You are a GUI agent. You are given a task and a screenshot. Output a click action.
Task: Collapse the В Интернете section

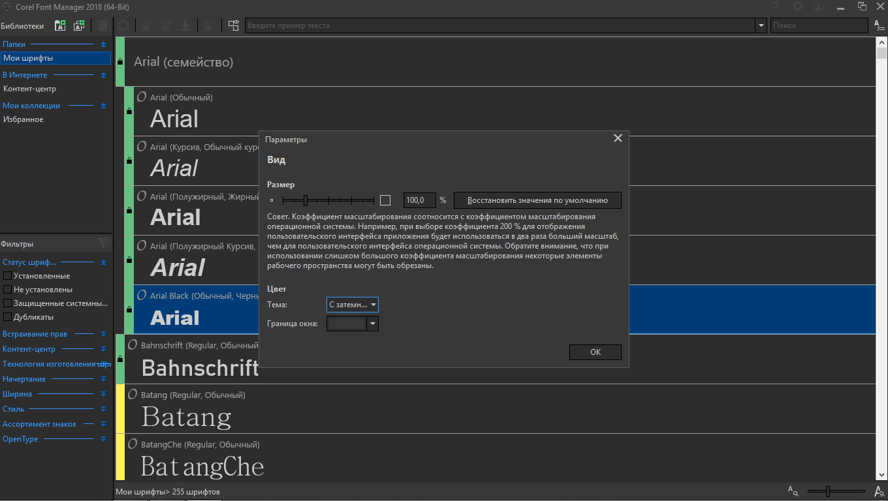click(x=103, y=75)
